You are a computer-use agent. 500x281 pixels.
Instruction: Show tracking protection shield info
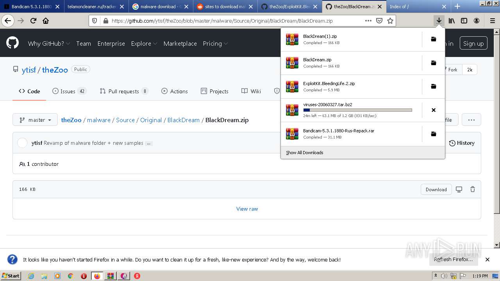coord(94,21)
